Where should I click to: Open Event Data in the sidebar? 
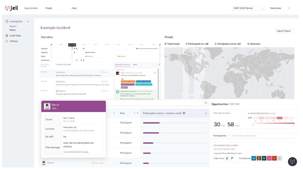[15, 36]
